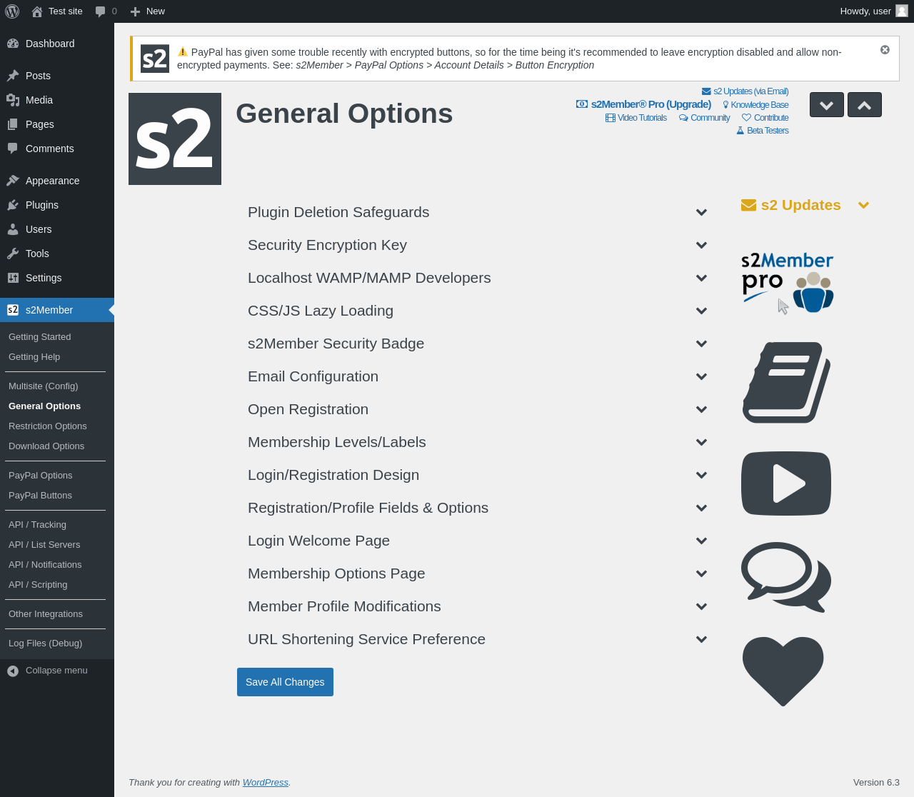This screenshot has height=797, width=914.
Task: Click the large Community chat bubbles icon
Action: [786, 577]
